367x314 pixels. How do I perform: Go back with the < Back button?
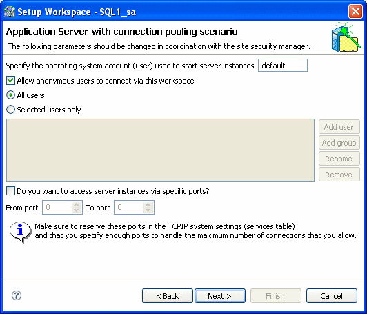coord(168,296)
